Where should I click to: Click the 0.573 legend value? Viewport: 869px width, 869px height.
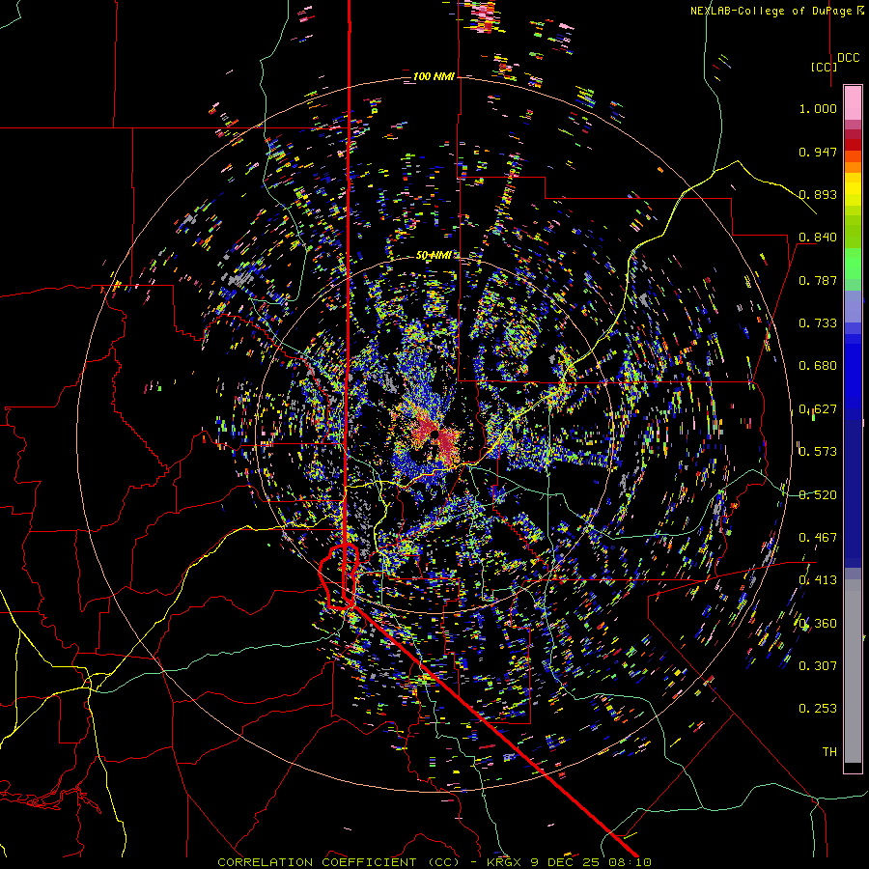coord(818,452)
